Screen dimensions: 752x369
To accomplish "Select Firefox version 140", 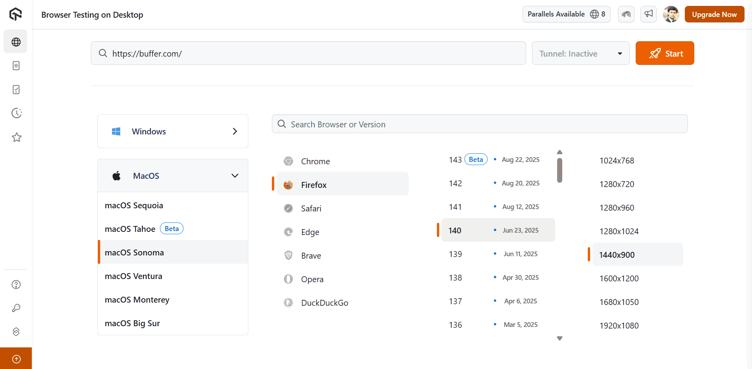I will click(x=455, y=230).
